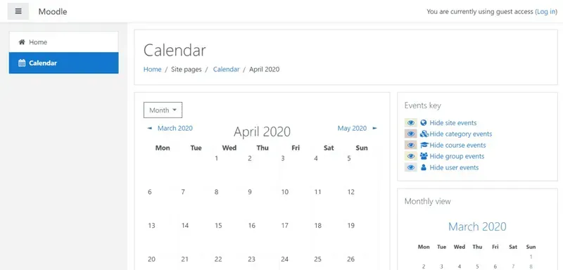563x270 pixels.
Task: Toggle the eye icon for category events
Action: click(x=411, y=134)
